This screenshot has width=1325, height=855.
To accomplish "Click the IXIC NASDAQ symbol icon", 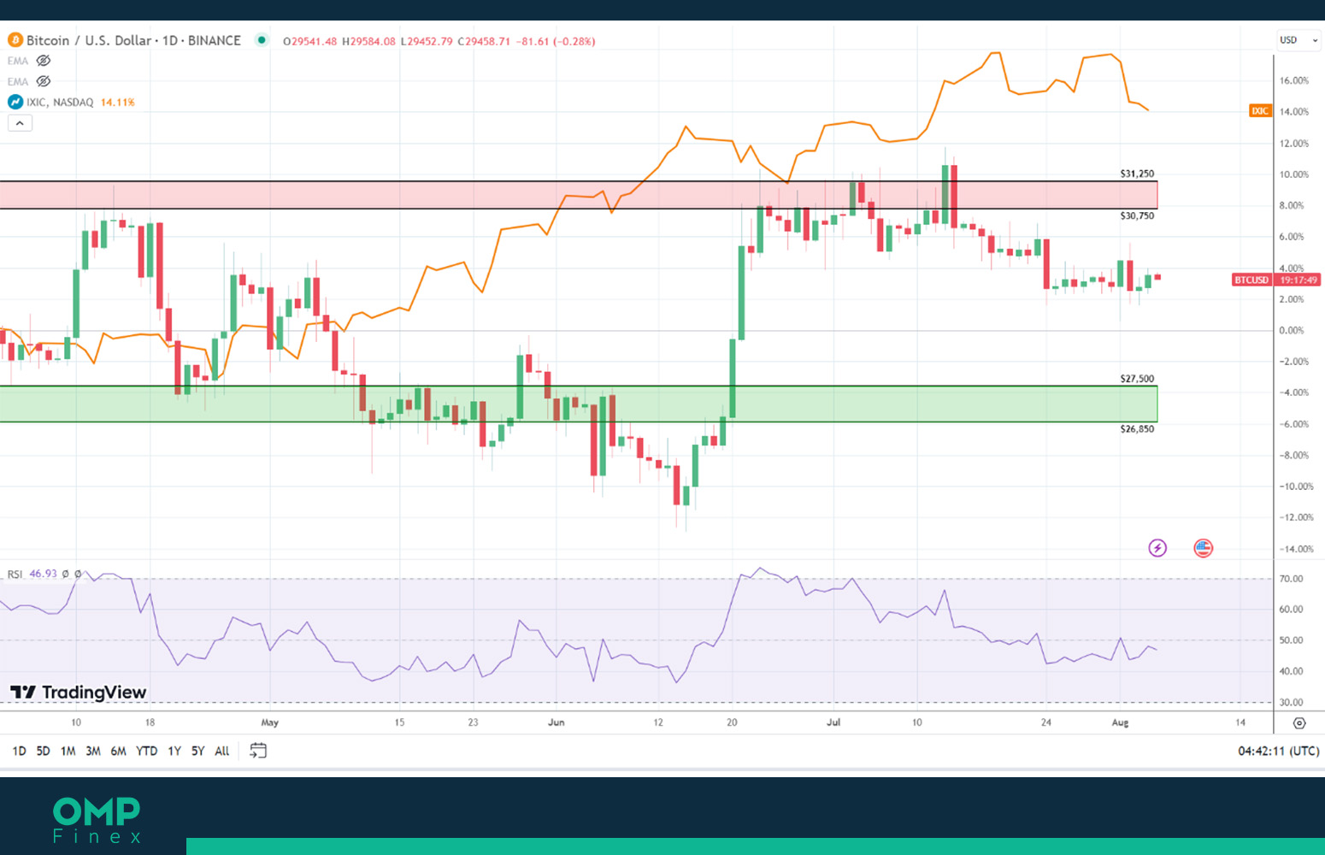I will [15, 102].
